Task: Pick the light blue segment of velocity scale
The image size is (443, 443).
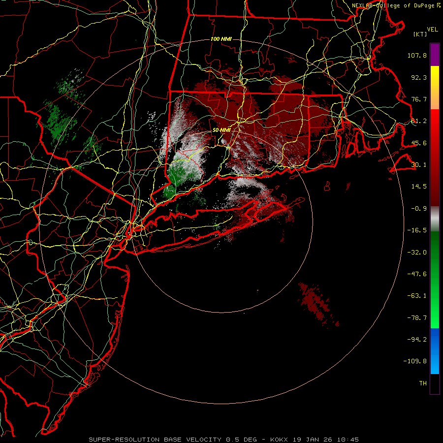Action: tap(435, 362)
